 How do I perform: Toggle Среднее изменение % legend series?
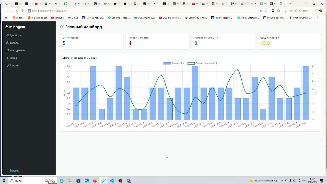[x=202, y=63]
